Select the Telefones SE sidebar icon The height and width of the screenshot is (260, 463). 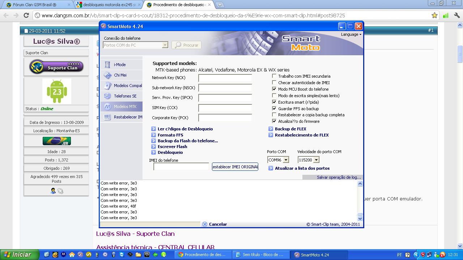point(107,96)
